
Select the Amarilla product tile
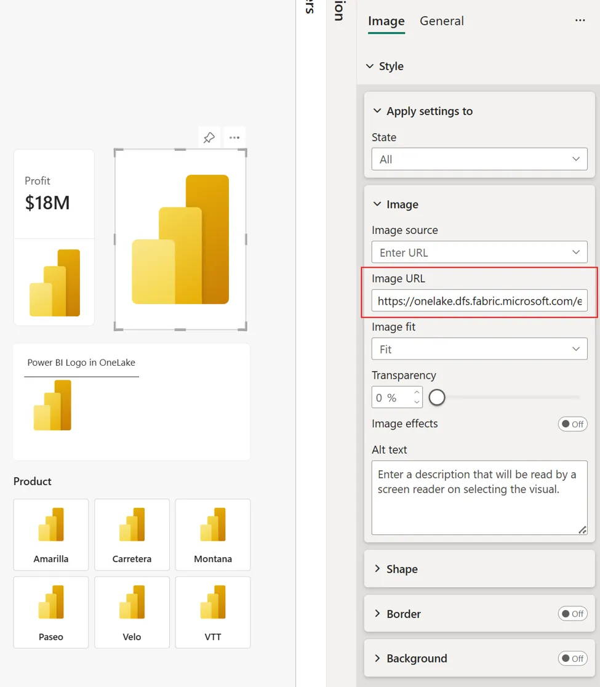pos(51,534)
